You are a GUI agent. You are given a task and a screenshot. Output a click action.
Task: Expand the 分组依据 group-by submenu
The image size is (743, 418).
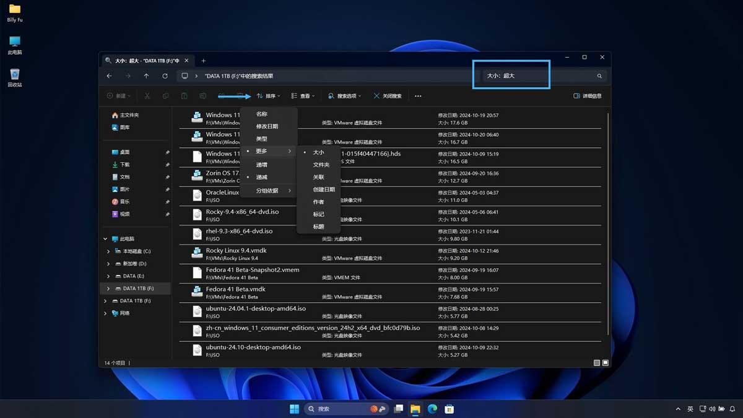267,191
